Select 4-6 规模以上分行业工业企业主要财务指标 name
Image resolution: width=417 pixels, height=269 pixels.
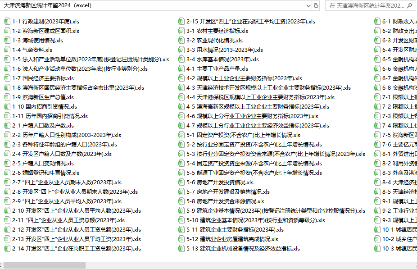pos(252,116)
